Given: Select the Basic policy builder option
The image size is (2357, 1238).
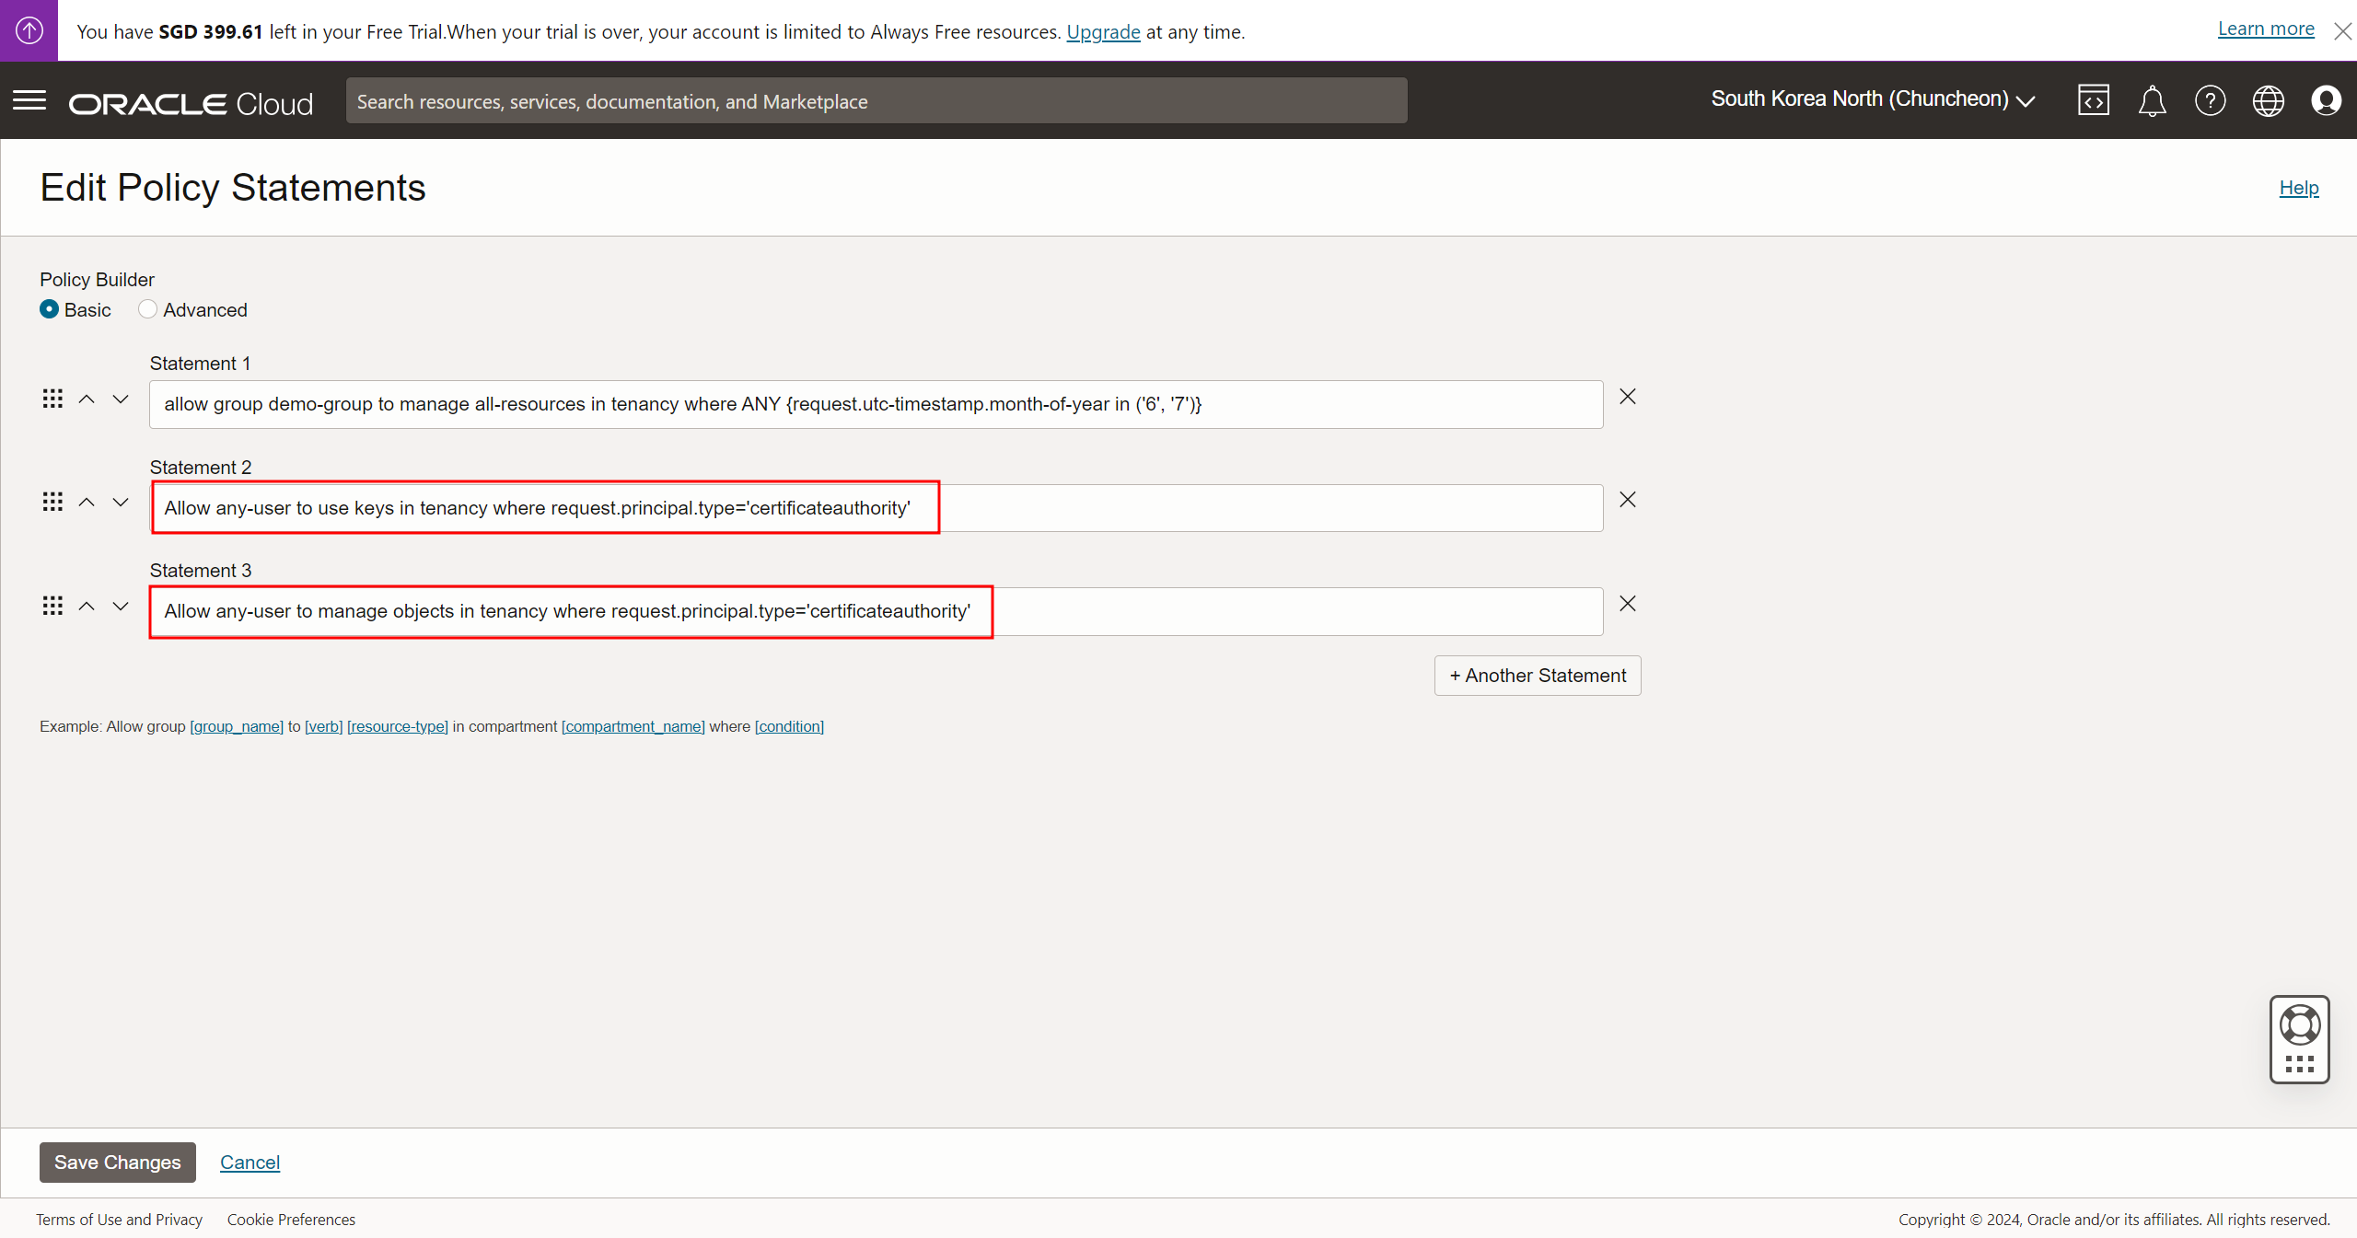Looking at the screenshot, I should [x=50, y=309].
